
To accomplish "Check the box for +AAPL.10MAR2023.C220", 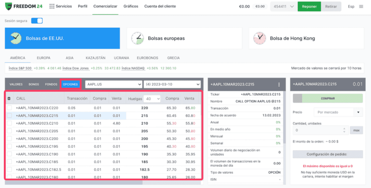I will [9, 108].
